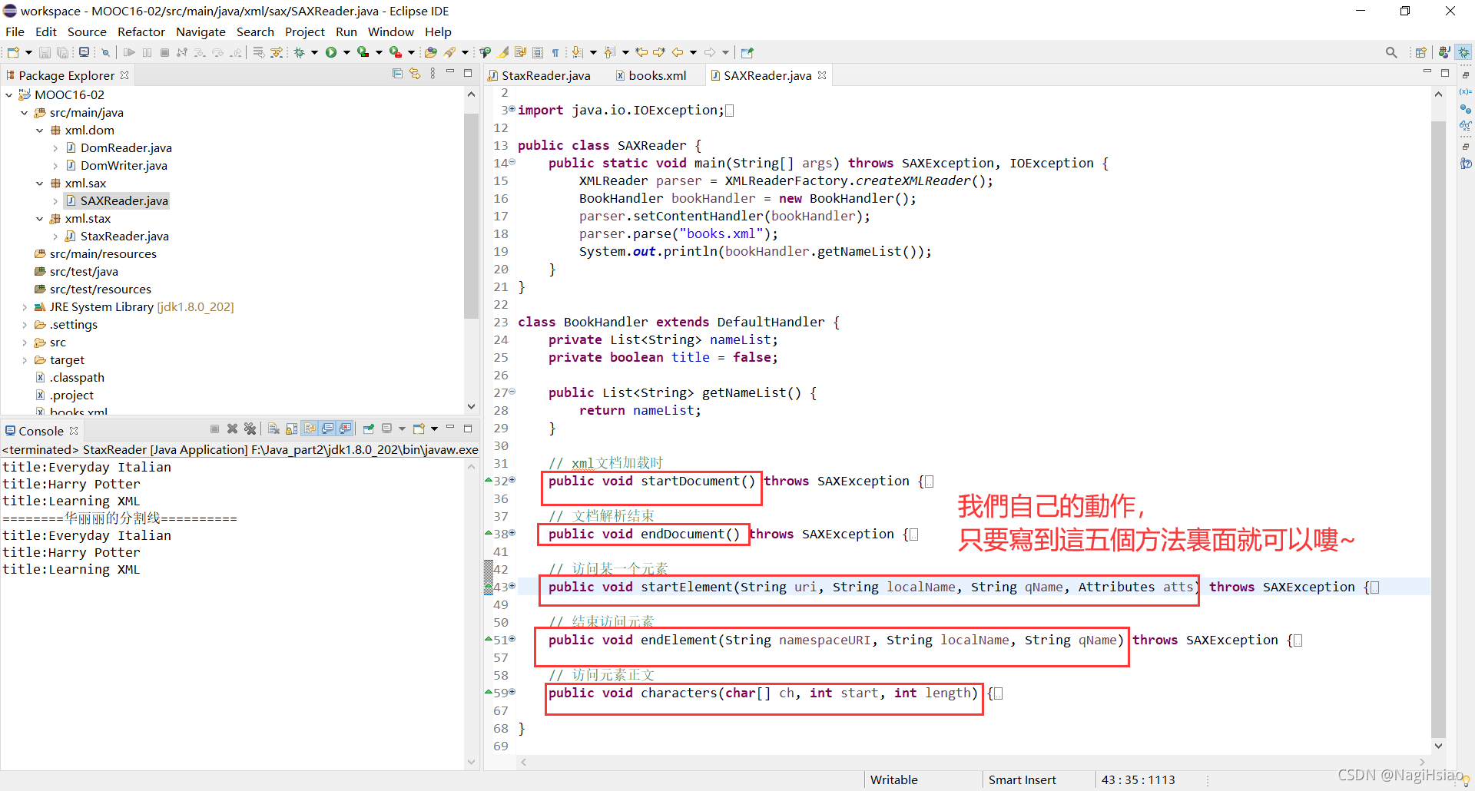
Task: Toggle Skip All Breakpoints
Action: 105,52
